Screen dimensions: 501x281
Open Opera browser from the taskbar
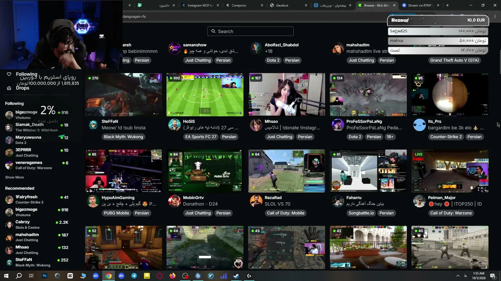(x=159, y=276)
